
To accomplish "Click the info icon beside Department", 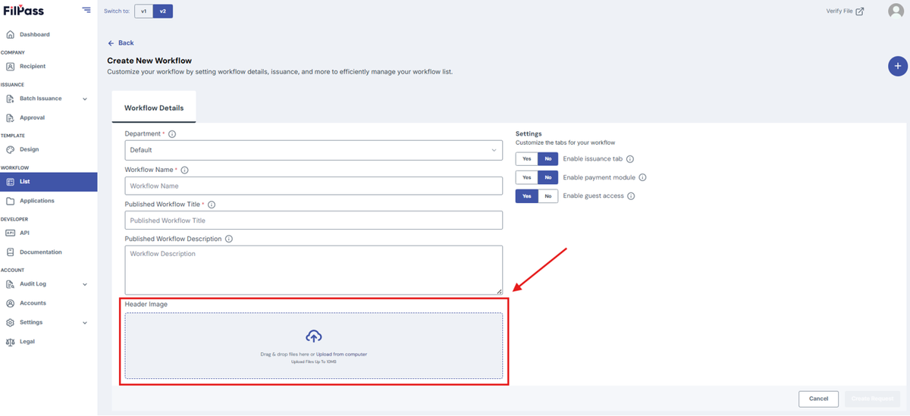I will click(172, 134).
